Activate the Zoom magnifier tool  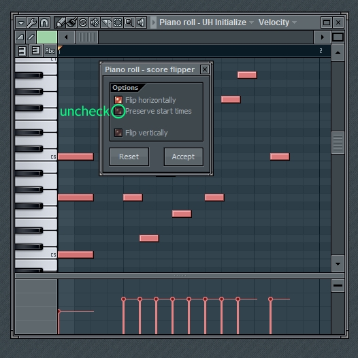[x=129, y=22]
